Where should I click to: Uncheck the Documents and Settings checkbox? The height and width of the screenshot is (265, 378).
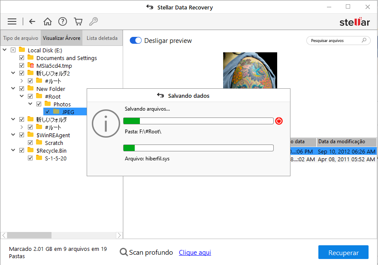pyautogui.click(x=22, y=58)
